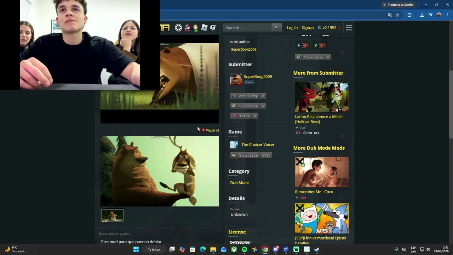Screen dimensions: 453x255
Task: Click the Add Buddy button
Action: click(x=248, y=96)
